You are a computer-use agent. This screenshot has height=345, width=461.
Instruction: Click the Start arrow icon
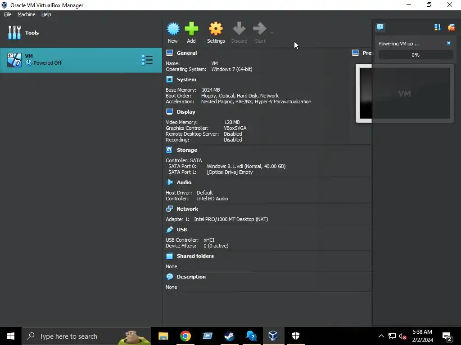260,29
